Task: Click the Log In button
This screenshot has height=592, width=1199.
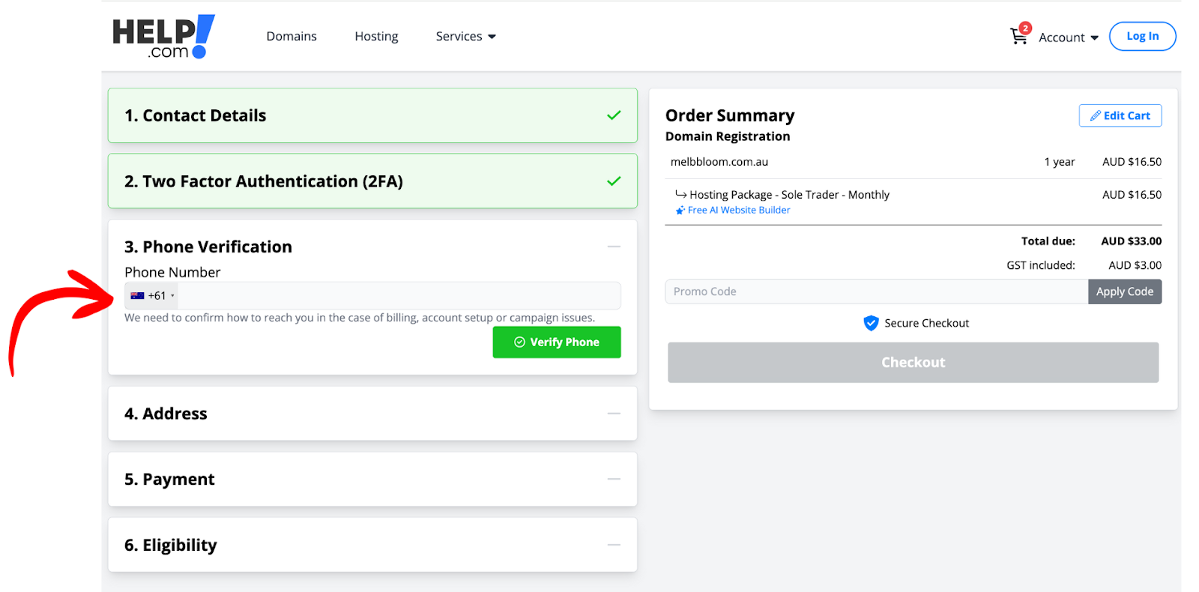Action: 1142,36
